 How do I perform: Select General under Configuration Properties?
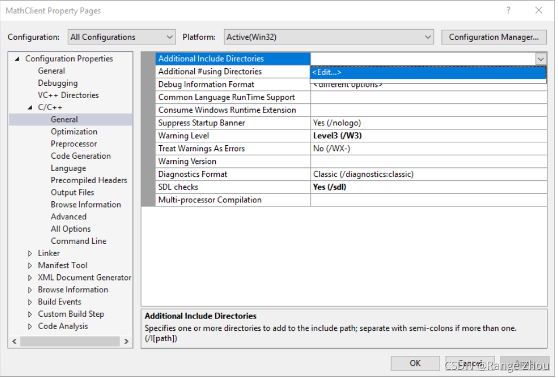51,71
